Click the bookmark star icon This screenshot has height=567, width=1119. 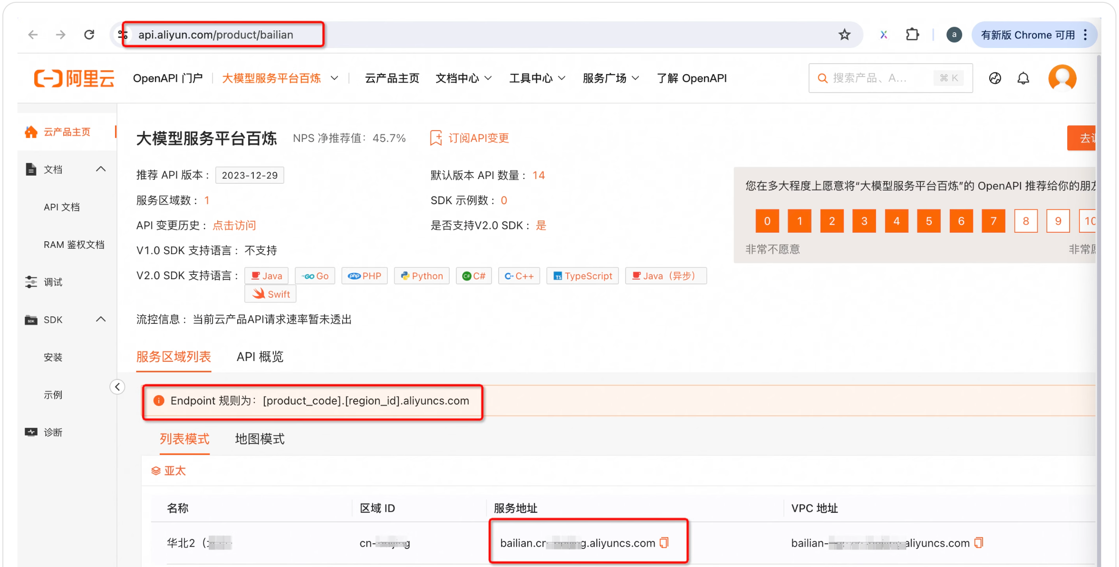point(844,35)
